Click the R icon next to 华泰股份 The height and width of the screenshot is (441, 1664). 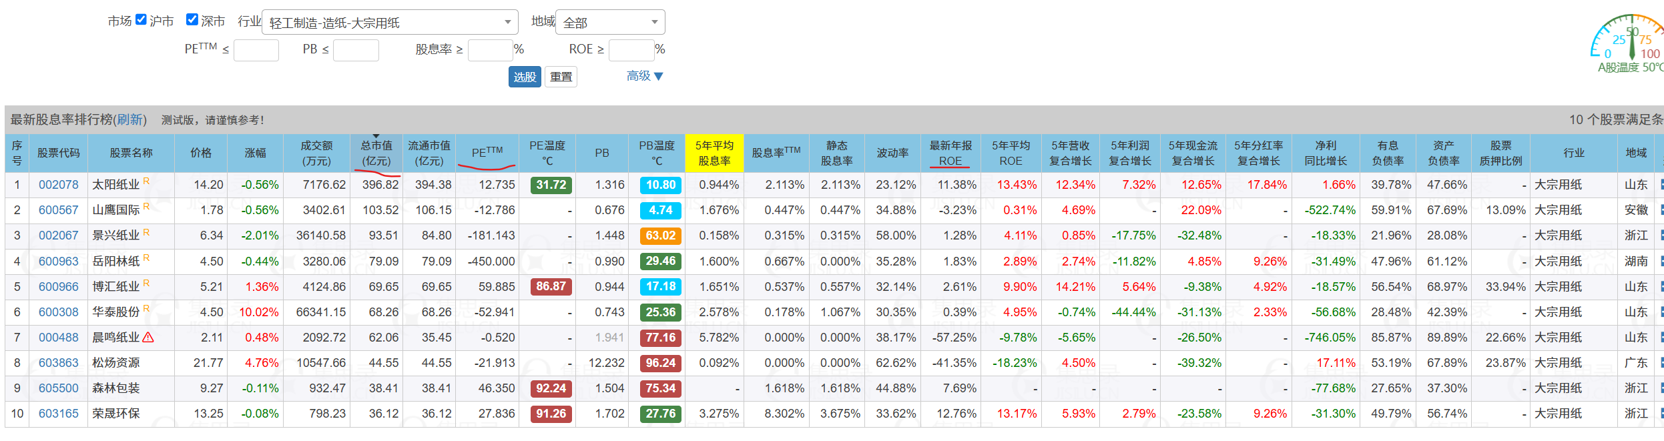pos(146,308)
